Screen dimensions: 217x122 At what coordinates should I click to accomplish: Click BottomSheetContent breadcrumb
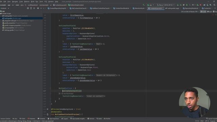tap(76, 5)
